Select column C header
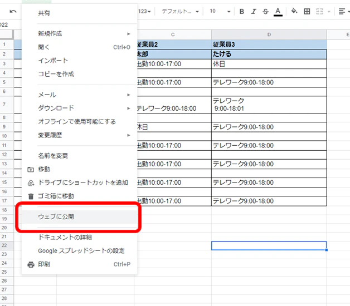 point(173,34)
